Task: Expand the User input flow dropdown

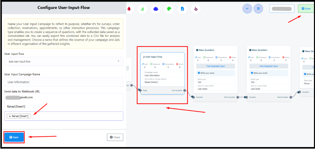Action: (64, 61)
